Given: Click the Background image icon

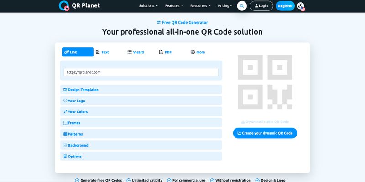Looking at the screenshot, I should 65,145.
